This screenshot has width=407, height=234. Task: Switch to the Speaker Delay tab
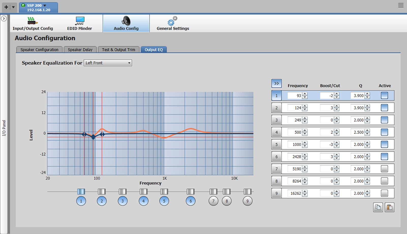click(80, 49)
